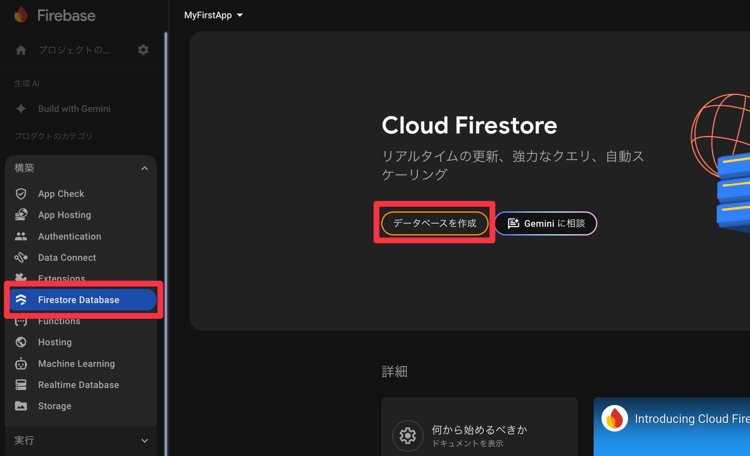
Task: Open App Hosting in sidebar
Action: (x=81, y=215)
